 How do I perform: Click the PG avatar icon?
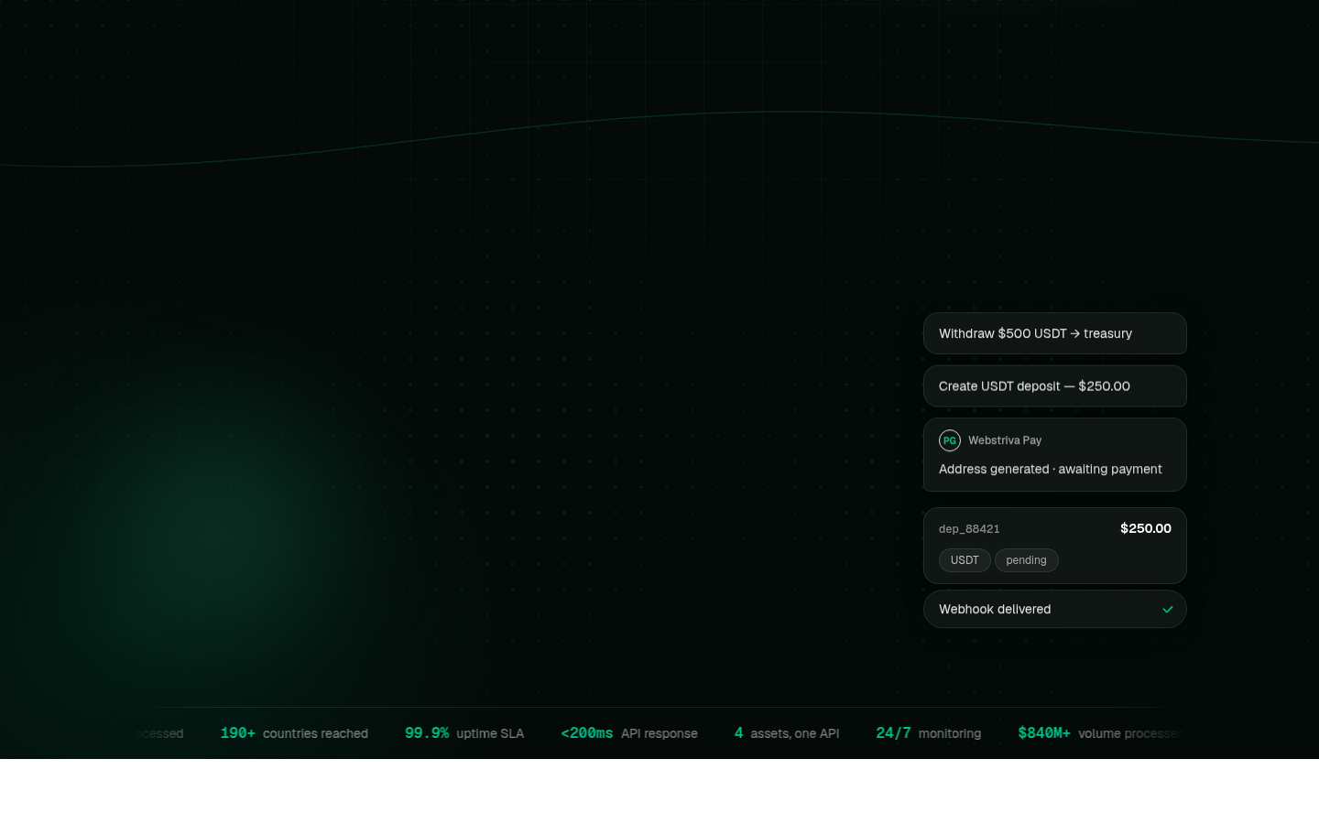pyautogui.click(x=950, y=440)
